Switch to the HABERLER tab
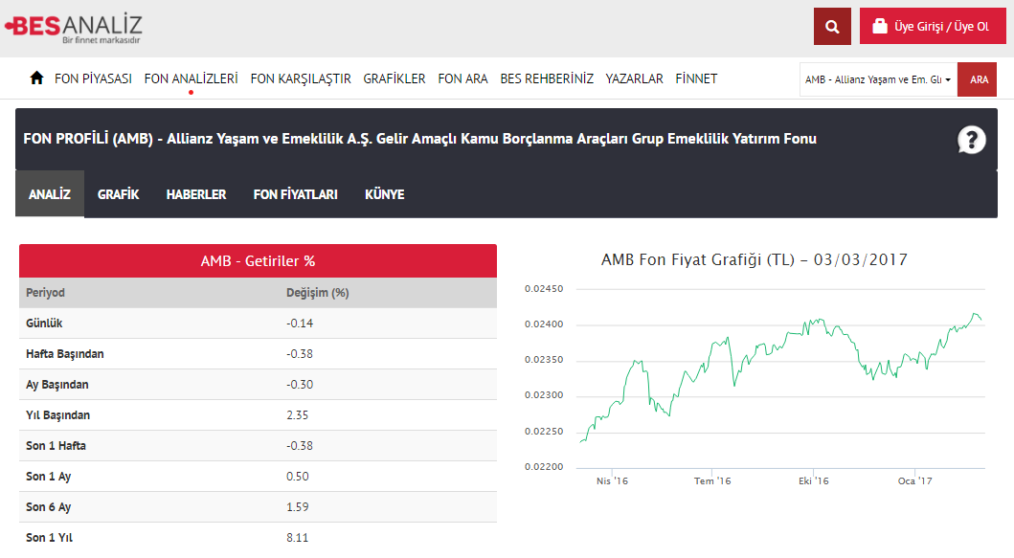The height and width of the screenshot is (558, 1014). click(x=196, y=194)
